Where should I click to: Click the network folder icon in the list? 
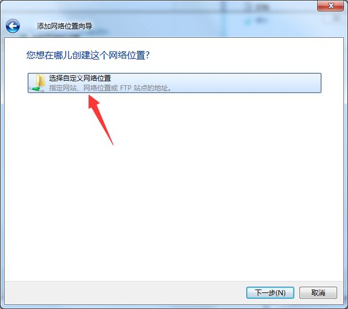[38, 83]
